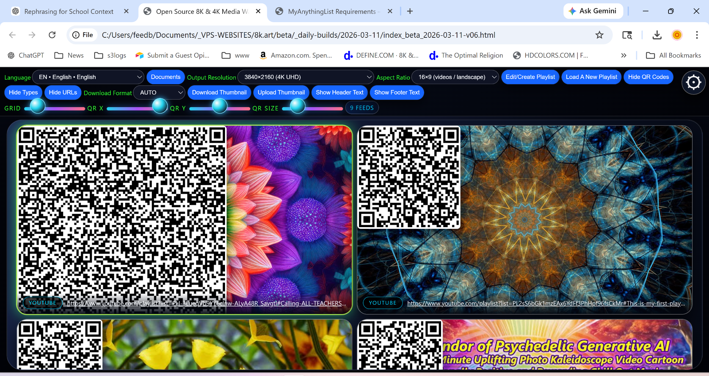709x376 pixels.
Task: Close the Open Source 8K & 4K Media tab
Action: coord(258,11)
